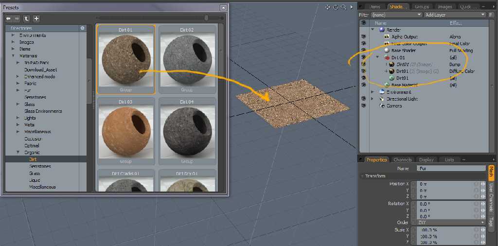
Task: Select the Dirt 03 preset thumbnail
Action: [x=125, y=130]
